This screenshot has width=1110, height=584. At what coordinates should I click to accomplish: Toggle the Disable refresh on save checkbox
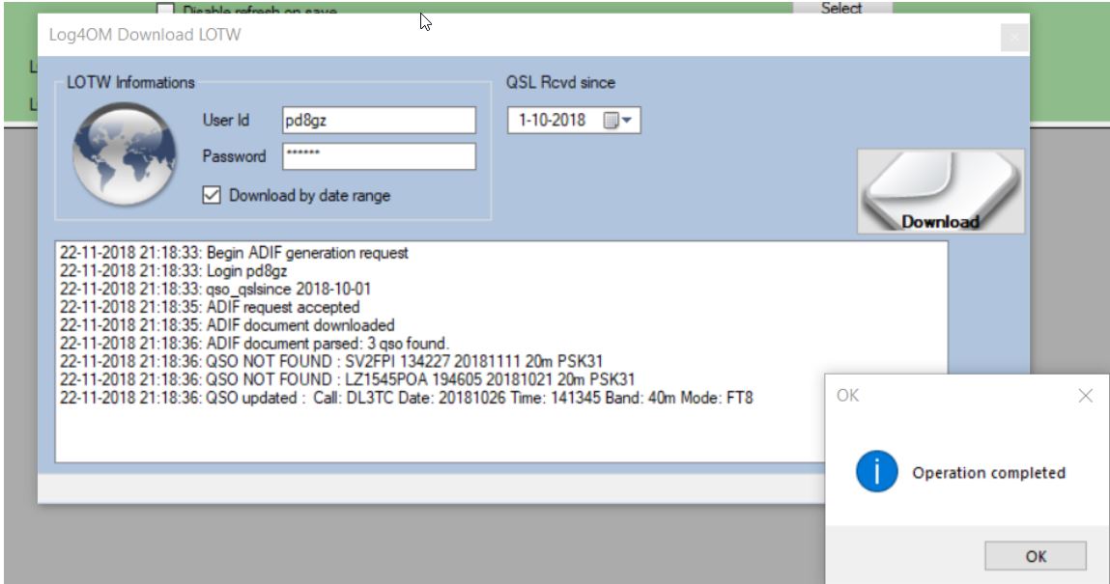click(x=165, y=10)
